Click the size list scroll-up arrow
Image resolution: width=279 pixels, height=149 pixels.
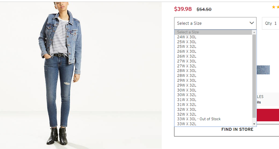254,32
